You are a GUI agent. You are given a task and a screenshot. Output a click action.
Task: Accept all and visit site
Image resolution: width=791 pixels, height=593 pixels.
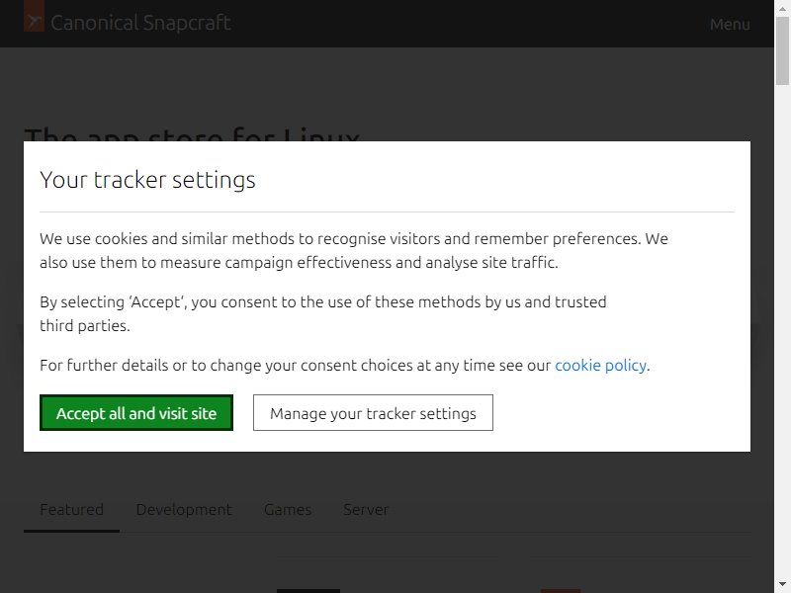click(x=136, y=412)
